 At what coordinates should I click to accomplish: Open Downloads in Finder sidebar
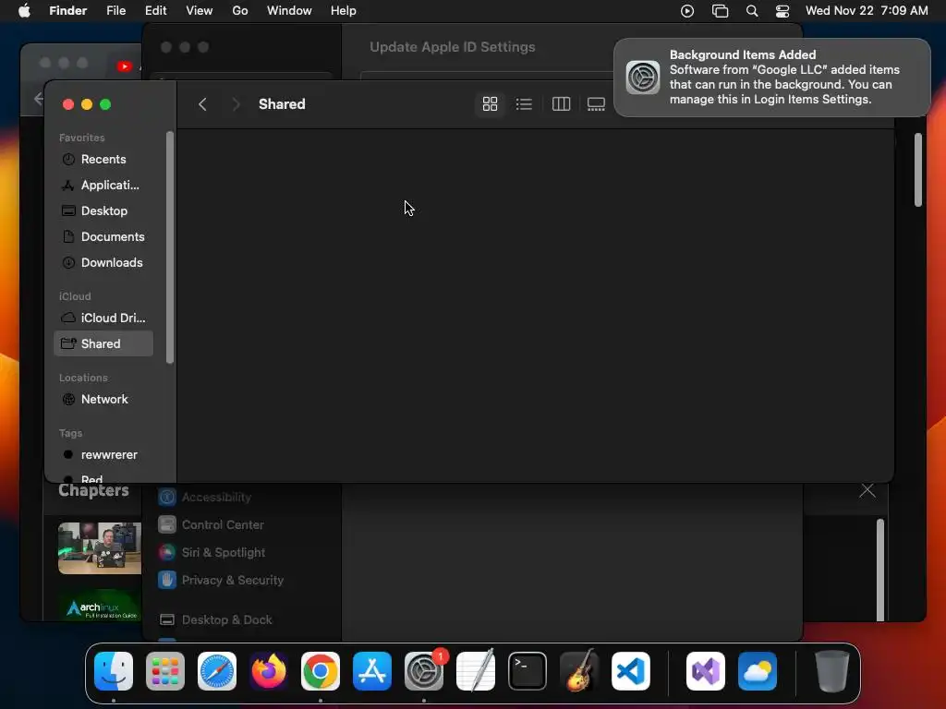coord(103,263)
